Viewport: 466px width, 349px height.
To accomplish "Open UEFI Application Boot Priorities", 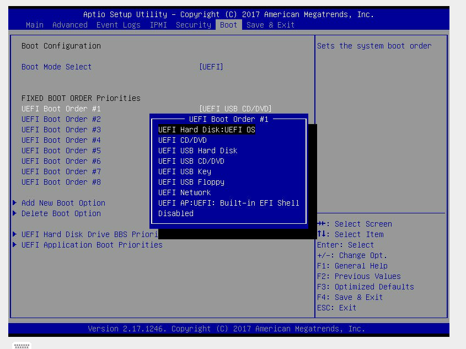I will 92,245.
